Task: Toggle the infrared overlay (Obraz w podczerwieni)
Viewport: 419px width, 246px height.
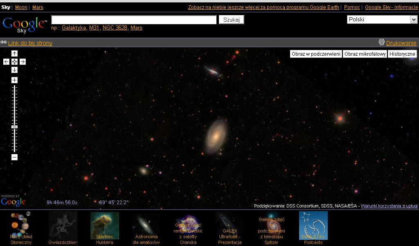Action: point(316,54)
